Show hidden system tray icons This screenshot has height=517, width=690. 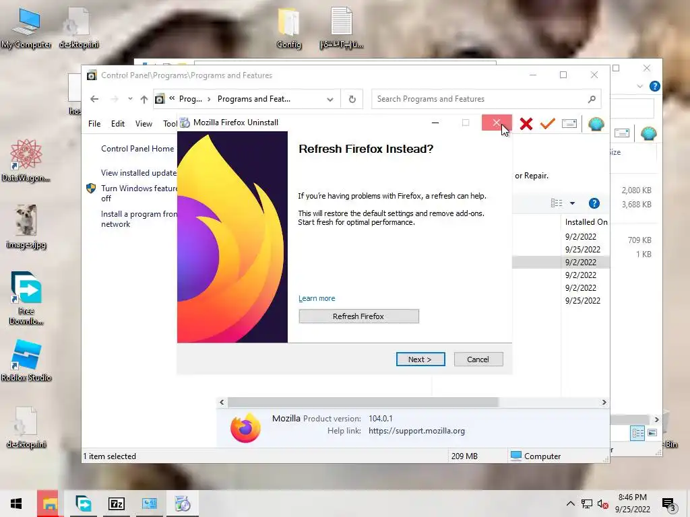570,504
